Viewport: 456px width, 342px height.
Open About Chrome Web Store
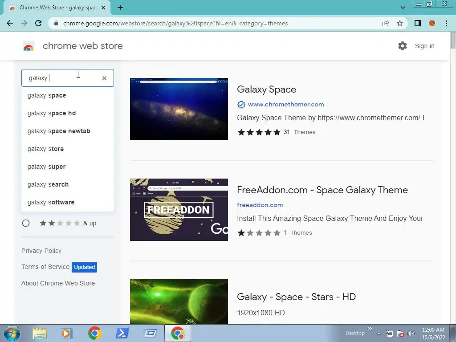point(58,283)
